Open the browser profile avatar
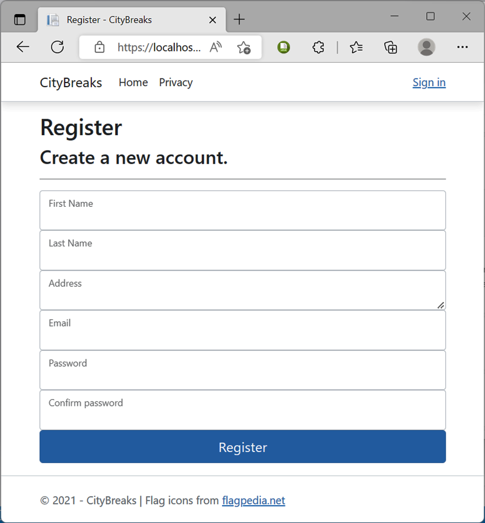Image resolution: width=485 pixels, height=523 pixels. click(x=426, y=47)
